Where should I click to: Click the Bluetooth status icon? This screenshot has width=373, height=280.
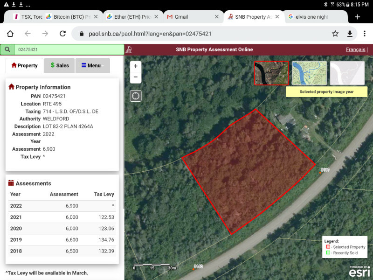325,4
